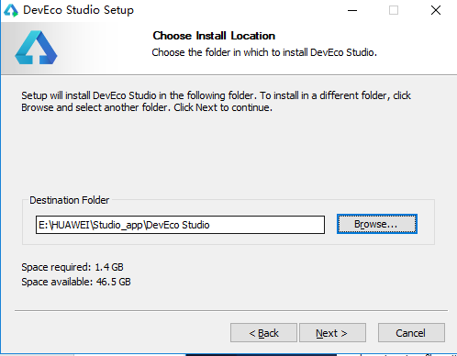Return to previous page with < Back
The height and width of the screenshot is (356, 457).
pyautogui.click(x=263, y=332)
